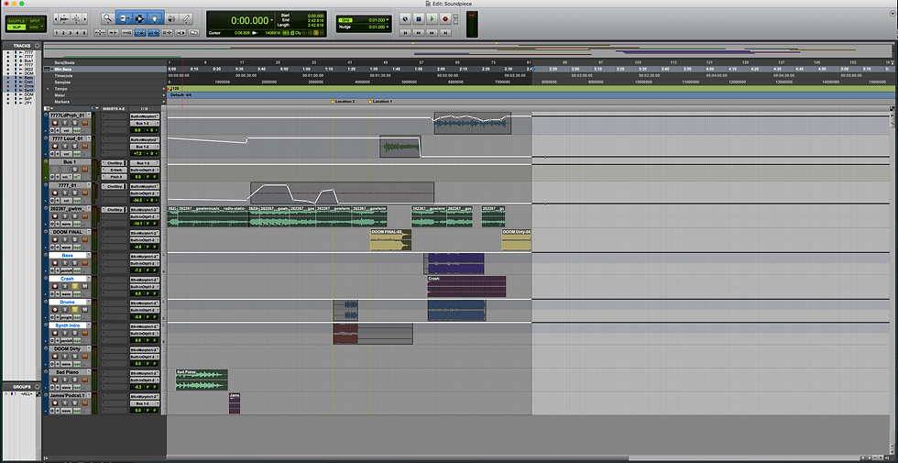Viewport: 898px width, 463px height.
Task: Select Slip edit mode
Action: 16,28
